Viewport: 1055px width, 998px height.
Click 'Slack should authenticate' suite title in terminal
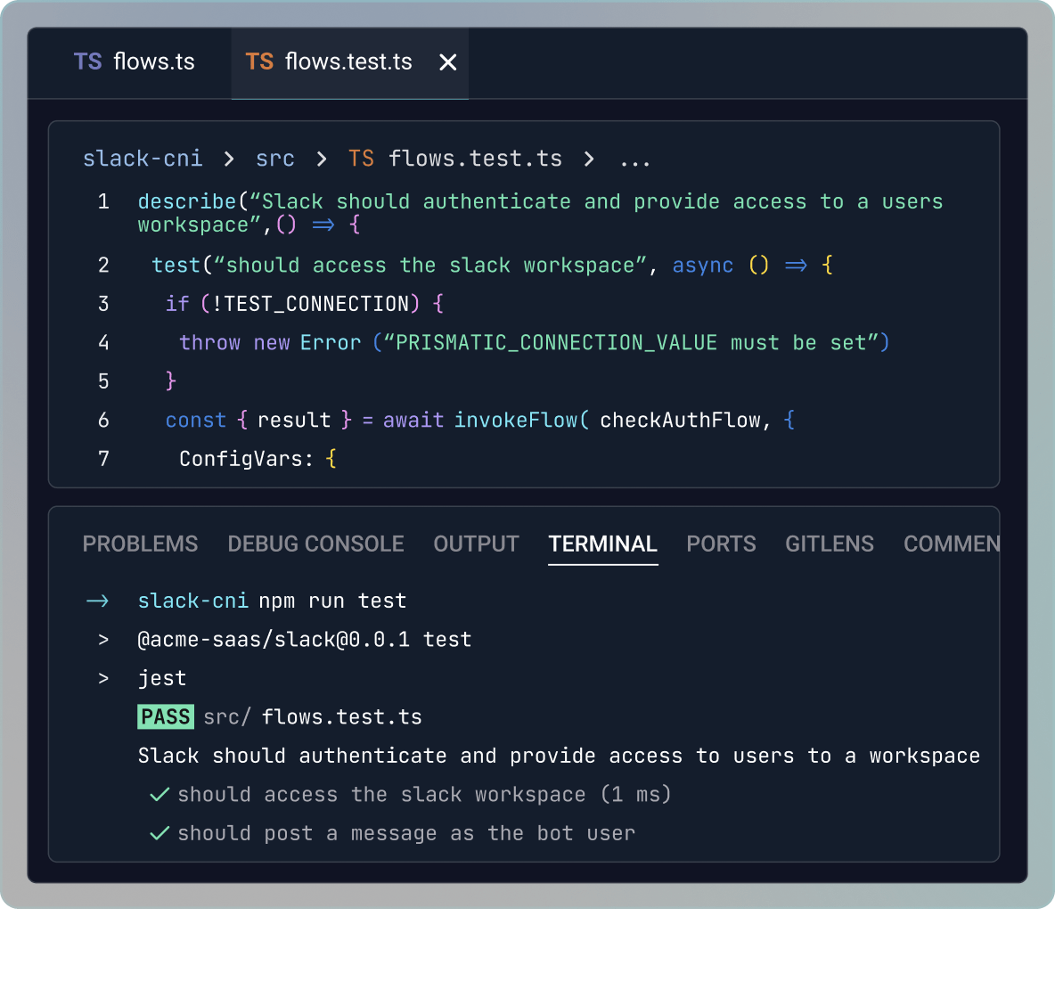point(559,756)
